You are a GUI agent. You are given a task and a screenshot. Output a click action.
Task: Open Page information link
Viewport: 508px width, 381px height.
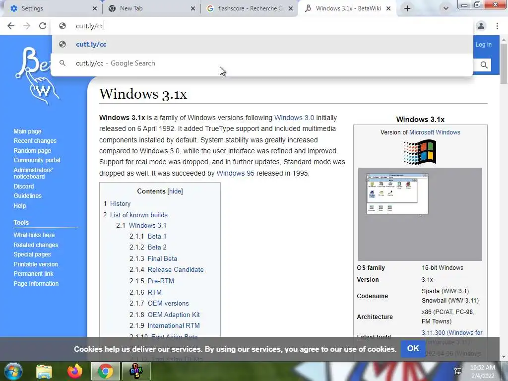click(x=36, y=283)
